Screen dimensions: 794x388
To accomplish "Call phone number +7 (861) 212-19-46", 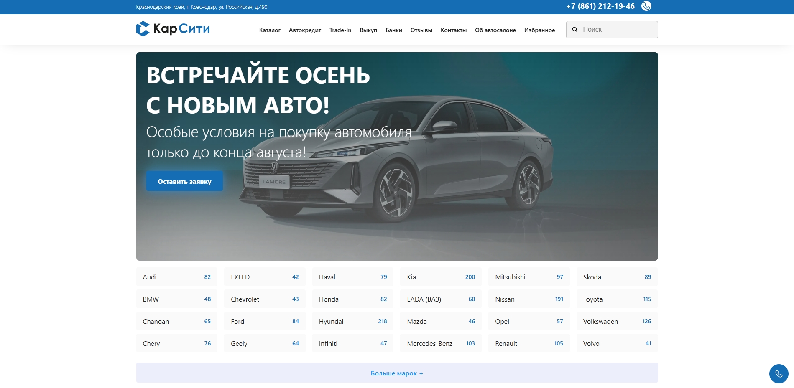I will click(x=600, y=6).
